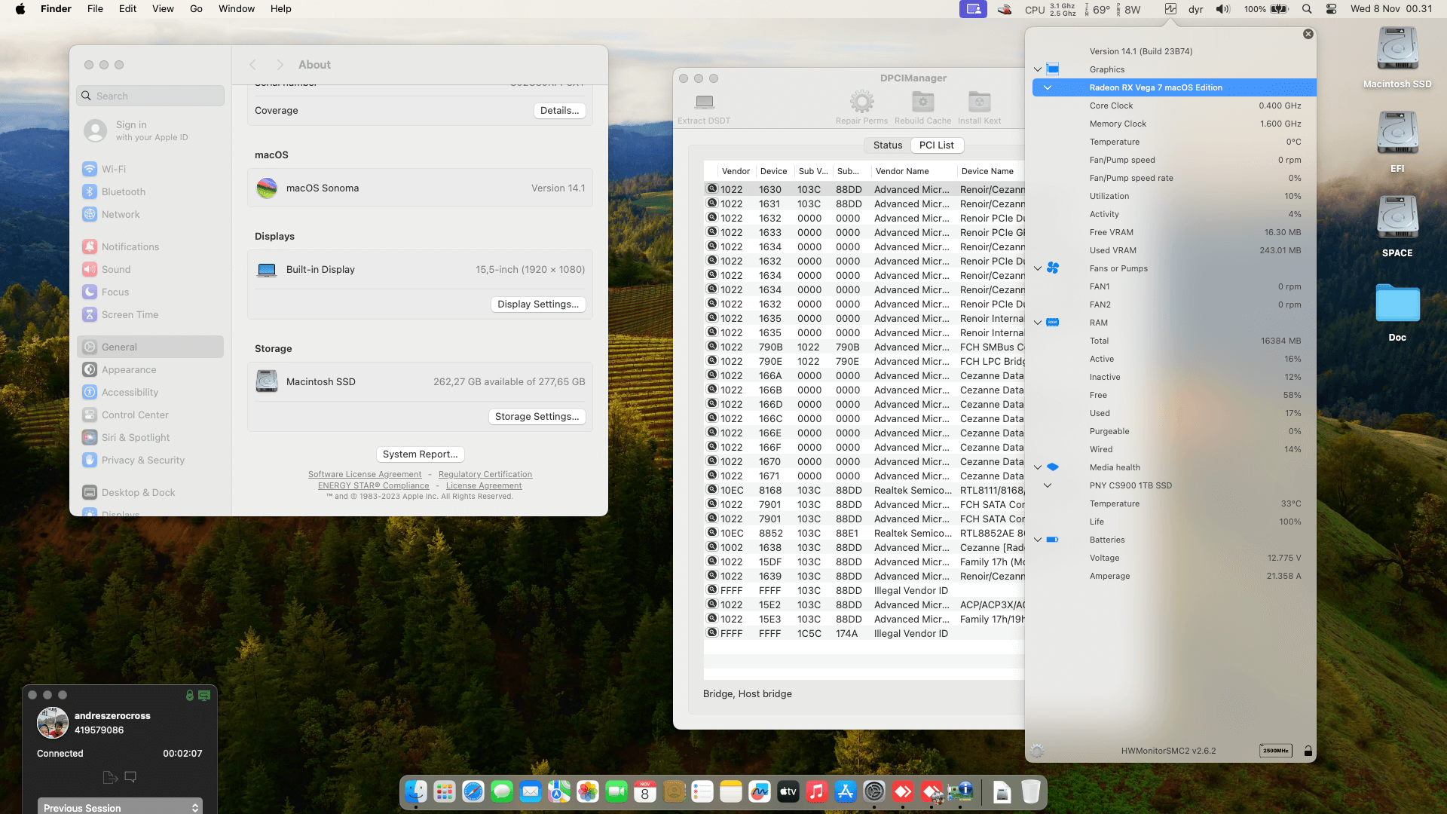
Task: Open Notifications settings pane
Action: point(151,247)
